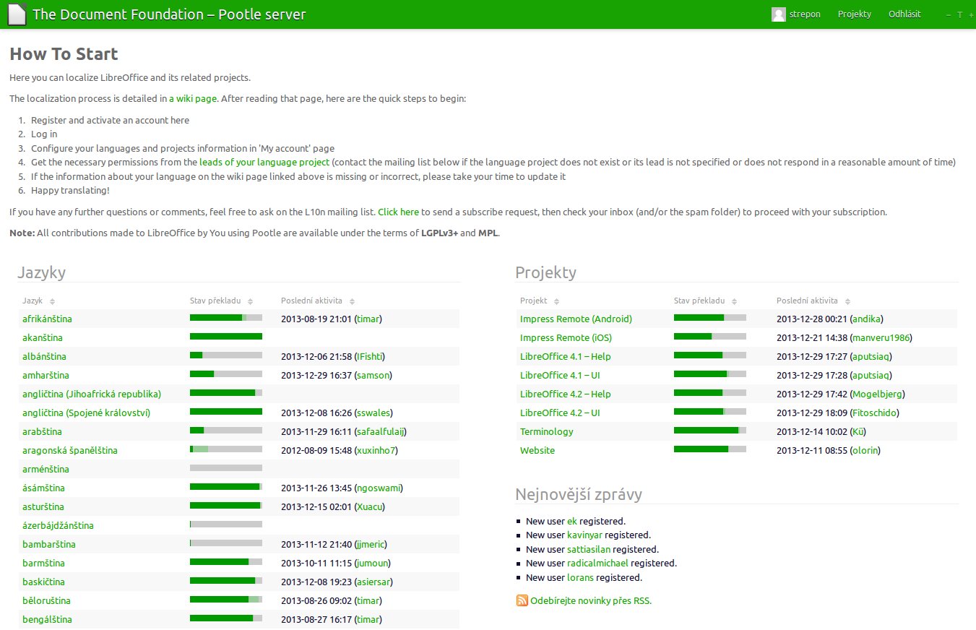
Task: Open amharština language
Action: [x=46, y=375]
